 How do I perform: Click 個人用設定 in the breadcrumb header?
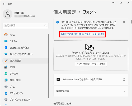(x=65, y=12)
